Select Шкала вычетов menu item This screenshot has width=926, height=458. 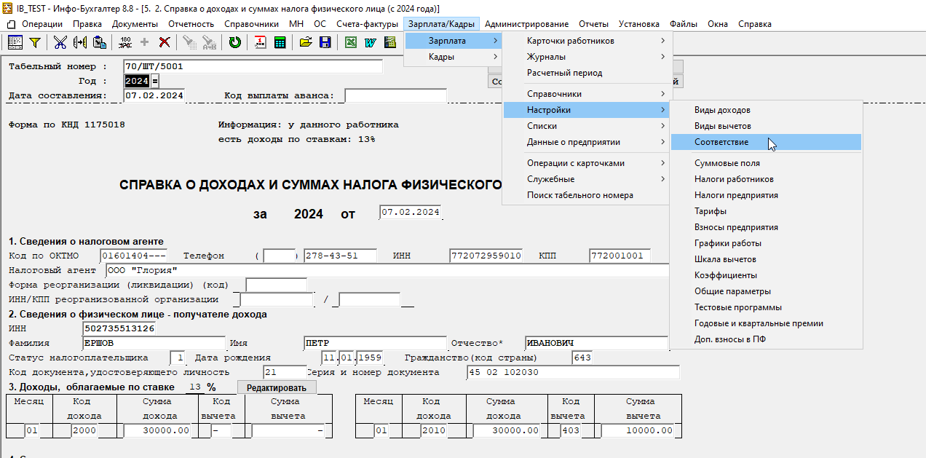(766, 259)
